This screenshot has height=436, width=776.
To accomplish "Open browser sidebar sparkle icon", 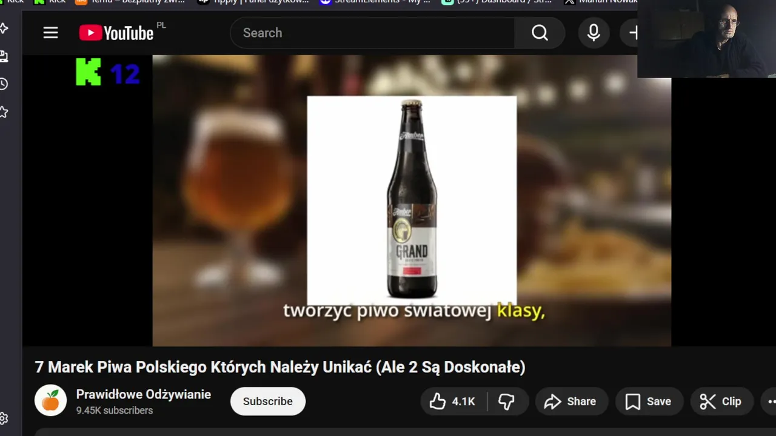I will pyautogui.click(x=4, y=28).
